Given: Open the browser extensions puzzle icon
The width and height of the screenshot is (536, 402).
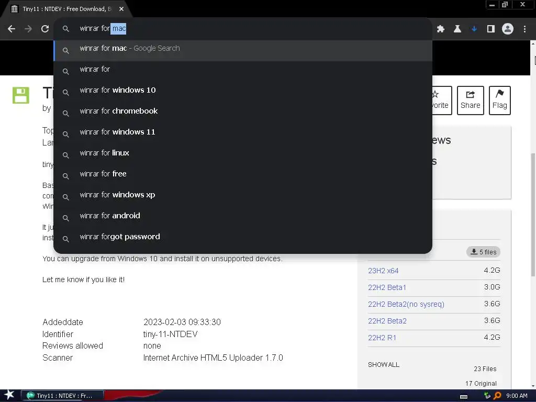Looking at the screenshot, I should tap(441, 29).
